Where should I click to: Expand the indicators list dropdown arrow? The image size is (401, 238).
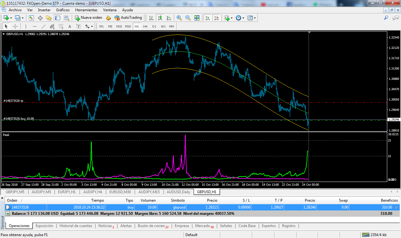pos(231,18)
